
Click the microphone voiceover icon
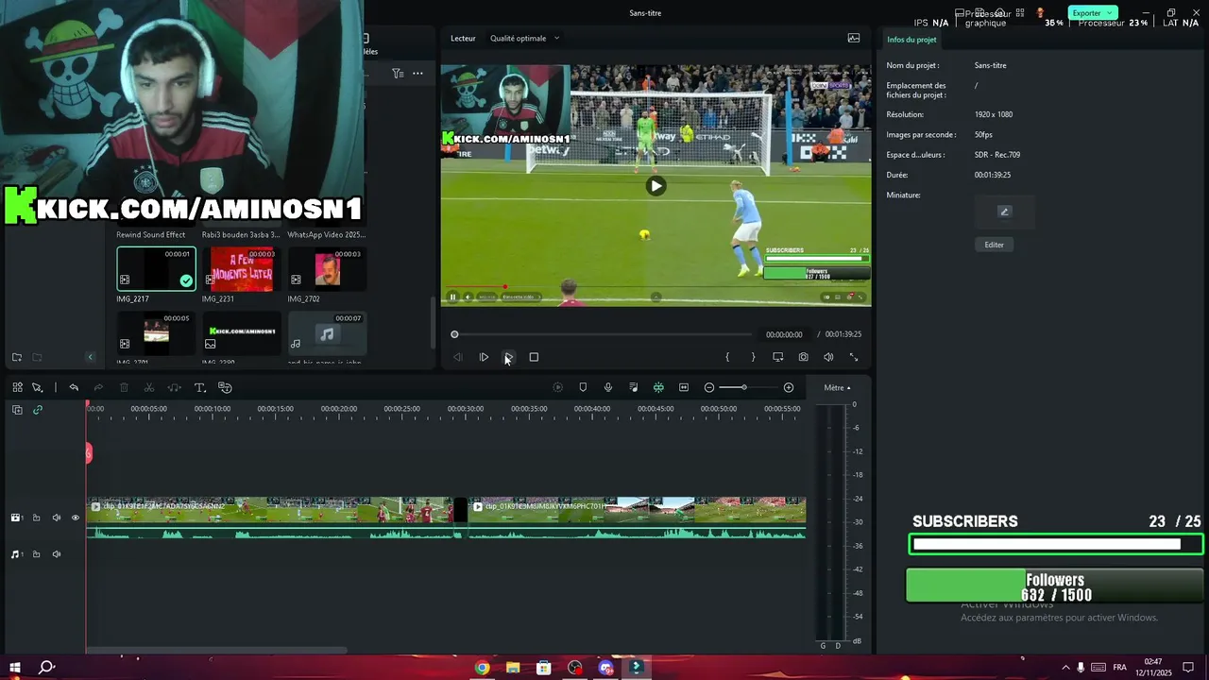608,387
